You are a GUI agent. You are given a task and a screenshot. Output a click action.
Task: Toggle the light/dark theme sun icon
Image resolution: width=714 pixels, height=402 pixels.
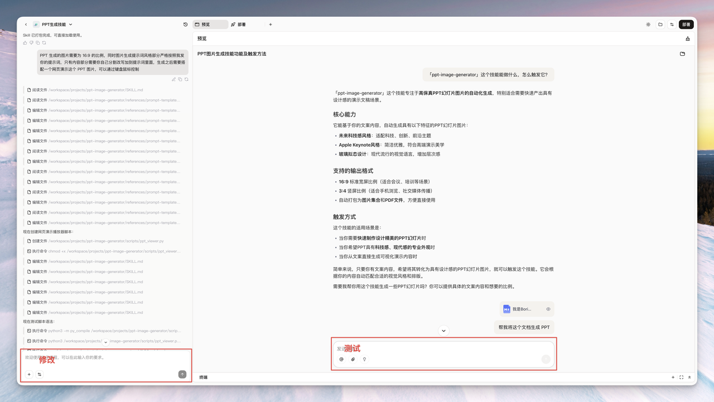[648, 25]
